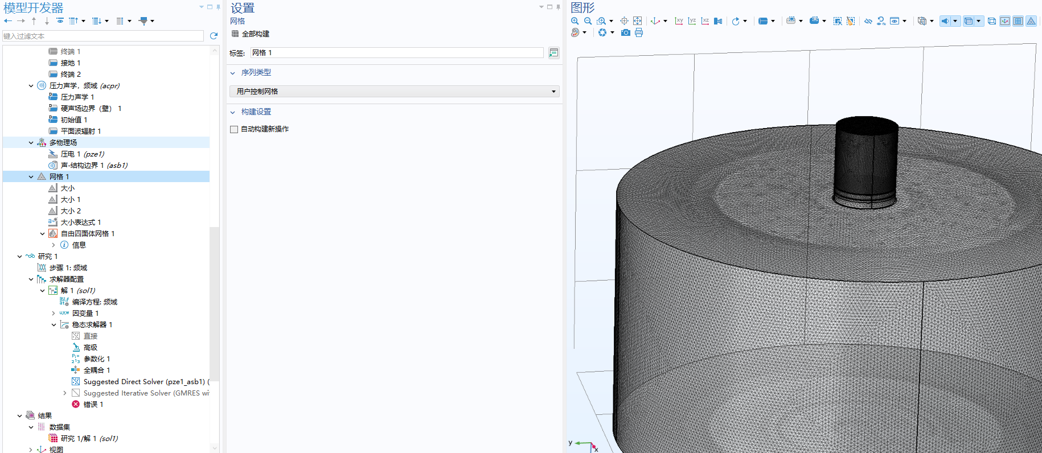This screenshot has height=453, width=1042.
Task: Toggle the grid display button
Action: (1018, 21)
